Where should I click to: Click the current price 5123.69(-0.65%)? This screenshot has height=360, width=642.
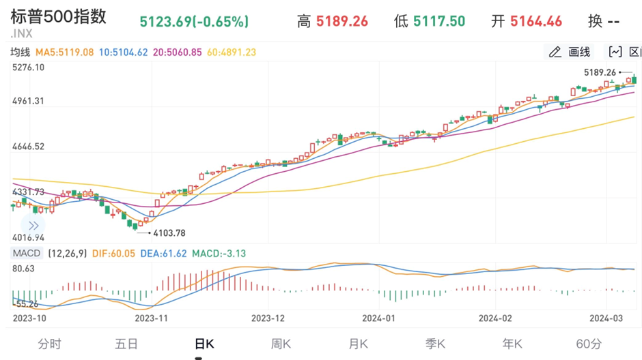[194, 21]
